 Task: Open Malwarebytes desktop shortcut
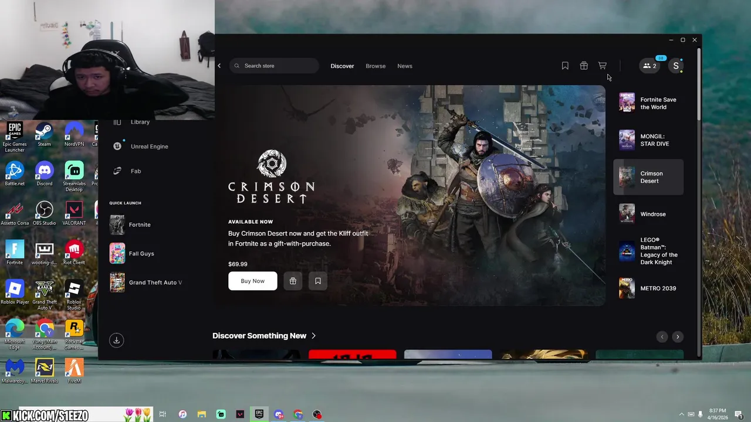tap(15, 370)
